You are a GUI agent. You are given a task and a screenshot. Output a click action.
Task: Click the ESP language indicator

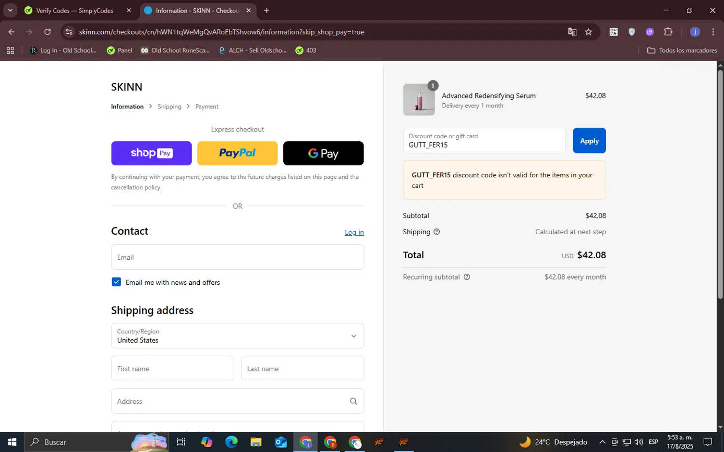coord(653,442)
